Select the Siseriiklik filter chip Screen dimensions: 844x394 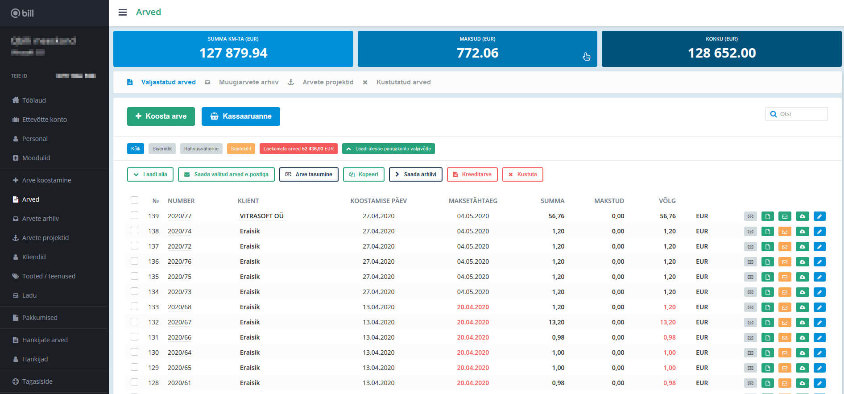coord(162,149)
